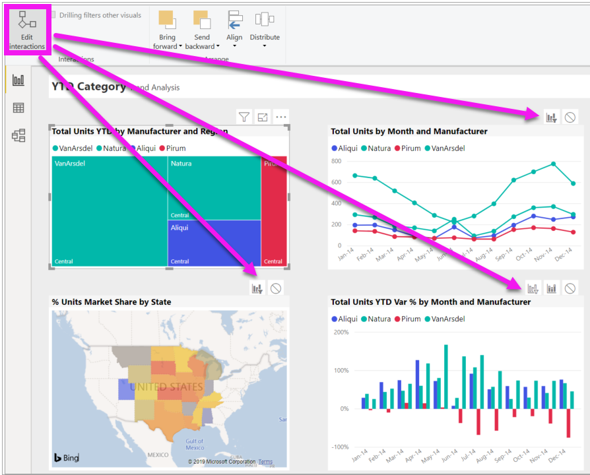Set None interaction on the Market Share map
The height and width of the screenshot is (475, 590).
tap(276, 288)
